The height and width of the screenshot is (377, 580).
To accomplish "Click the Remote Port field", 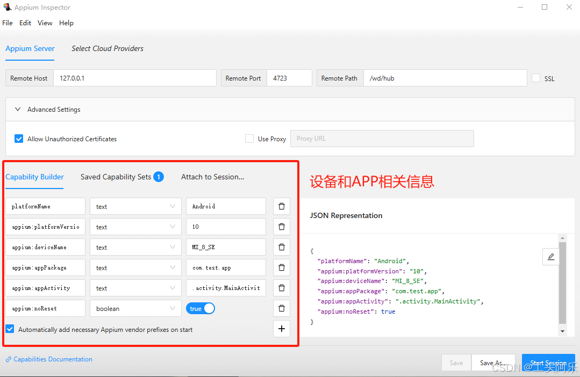I will pyautogui.click(x=289, y=78).
